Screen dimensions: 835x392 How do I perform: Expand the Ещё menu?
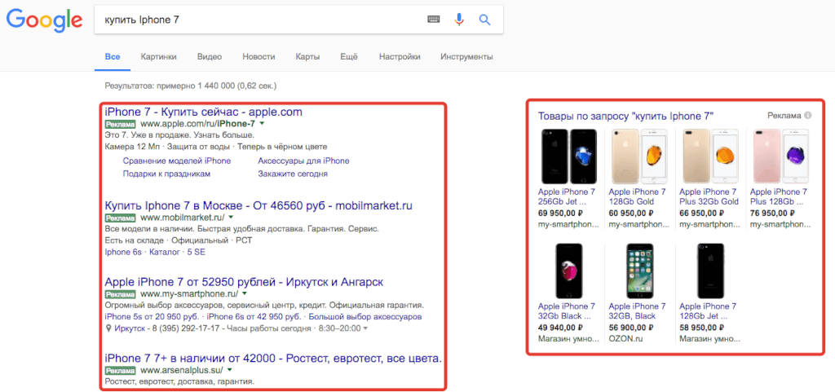tap(349, 56)
